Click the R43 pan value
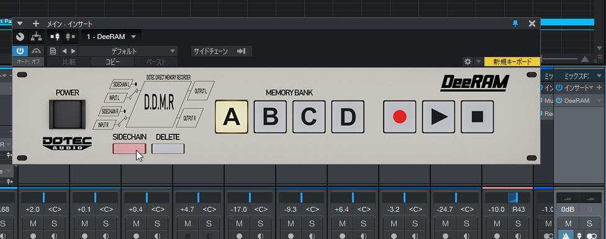Image resolution: width=606 pixels, height=239 pixels. [x=518, y=209]
